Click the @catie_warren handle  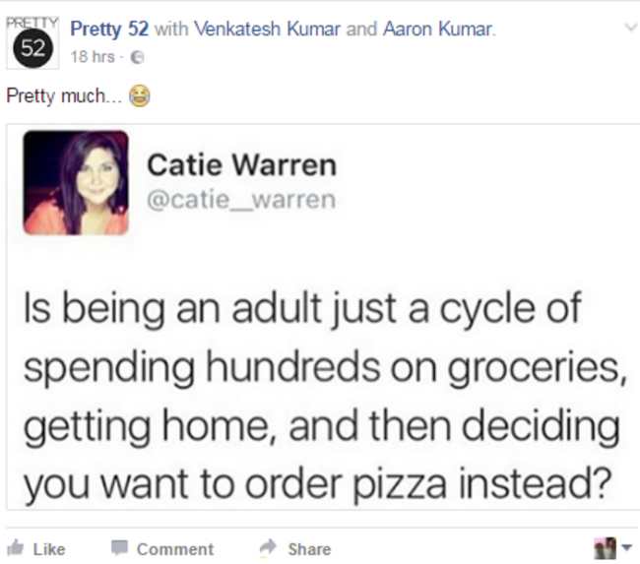point(241,200)
